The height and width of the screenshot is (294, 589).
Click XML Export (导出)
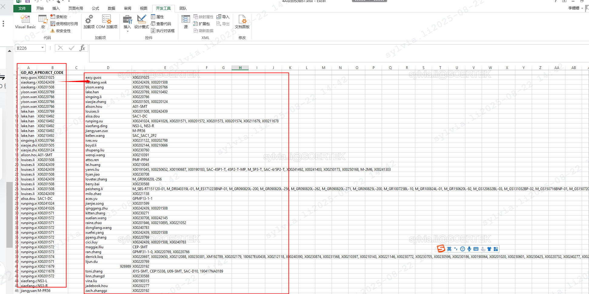[223, 24]
